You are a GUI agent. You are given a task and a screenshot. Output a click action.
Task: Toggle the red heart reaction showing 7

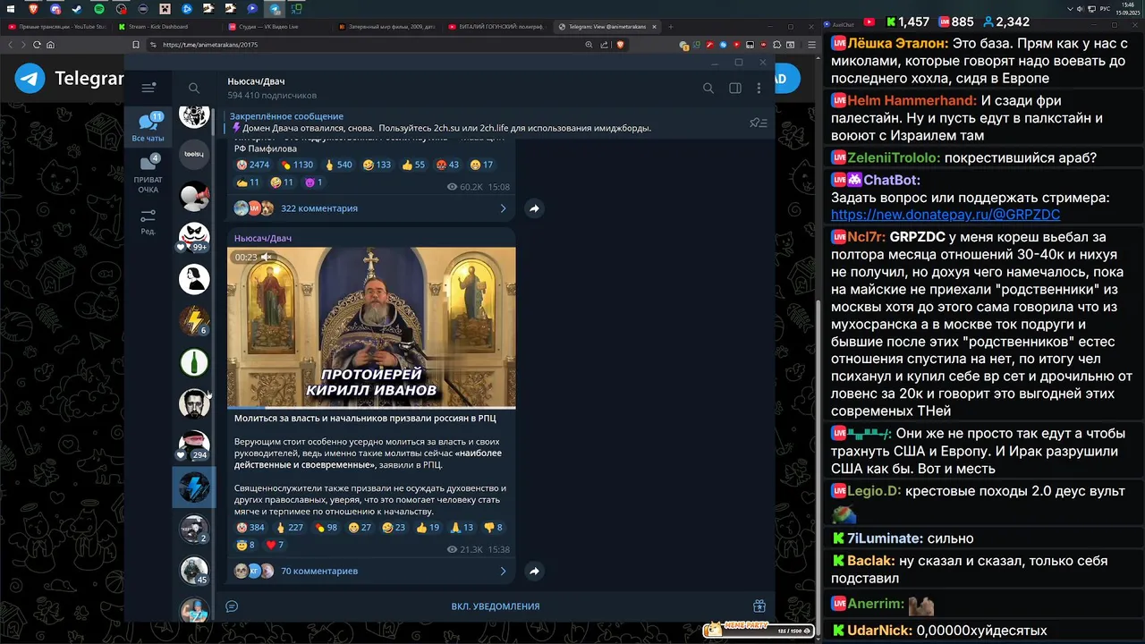[x=275, y=545]
